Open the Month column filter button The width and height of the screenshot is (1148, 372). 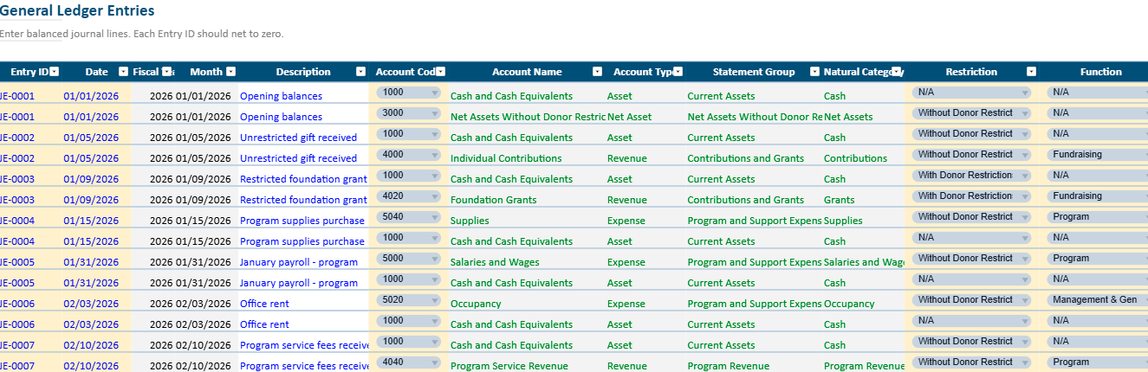231,72
